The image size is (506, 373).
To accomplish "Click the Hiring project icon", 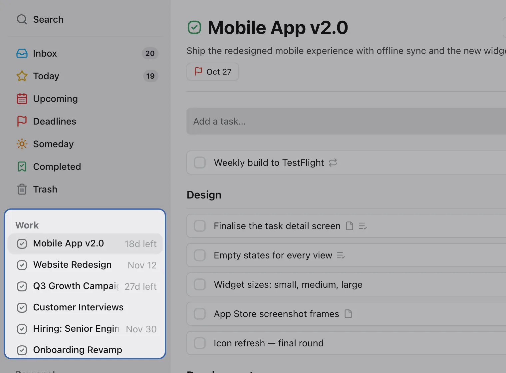I will [22, 329].
